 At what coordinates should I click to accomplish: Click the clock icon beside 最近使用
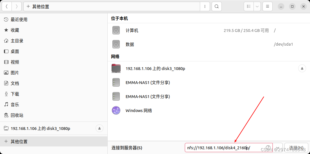[x=6, y=20]
